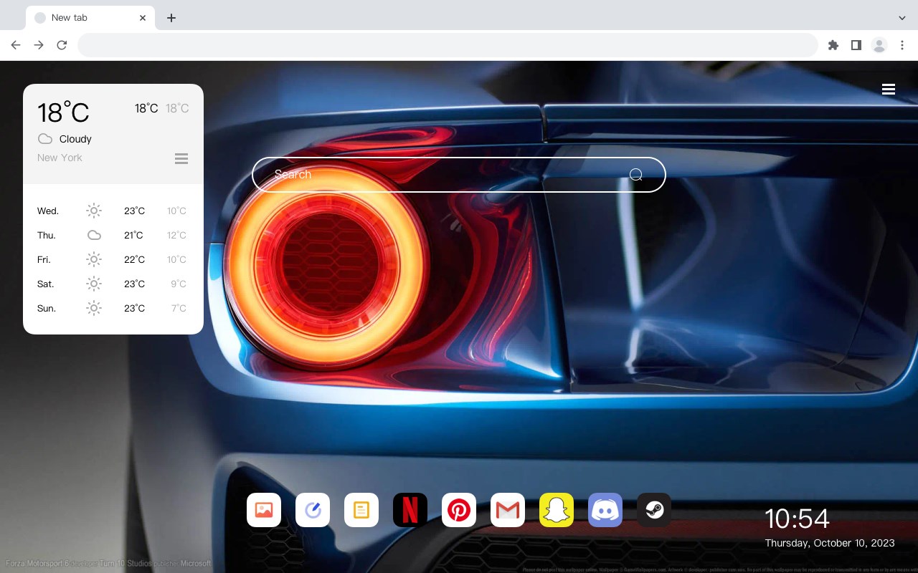Image resolution: width=918 pixels, height=573 pixels.
Task: Go back using the browser back arrow
Action: (x=16, y=45)
